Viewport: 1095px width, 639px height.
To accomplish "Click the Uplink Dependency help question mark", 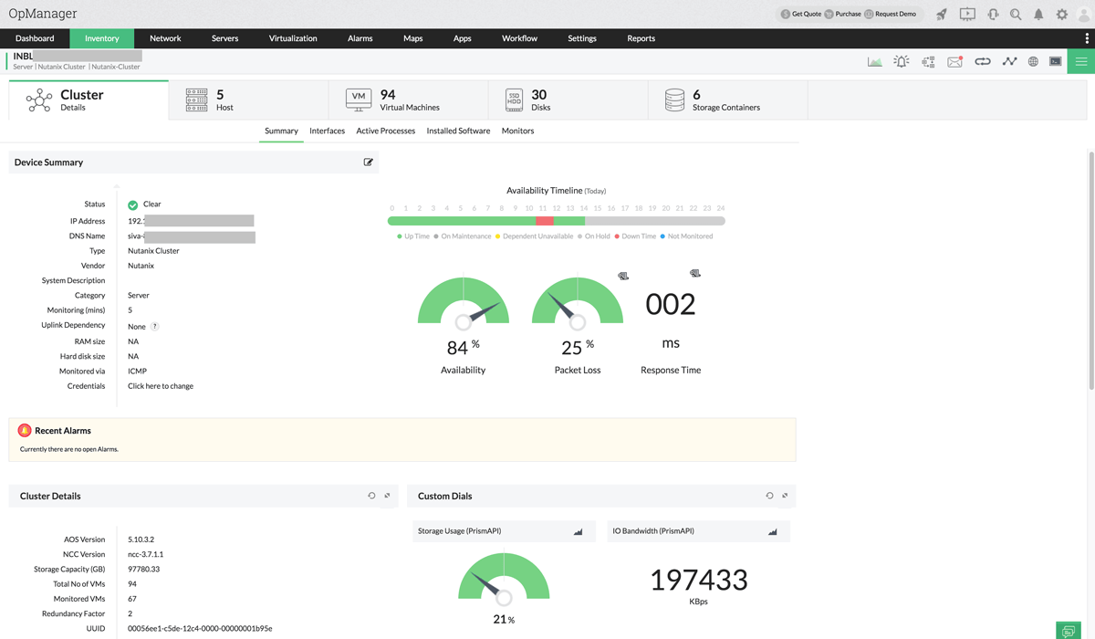I will point(155,326).
